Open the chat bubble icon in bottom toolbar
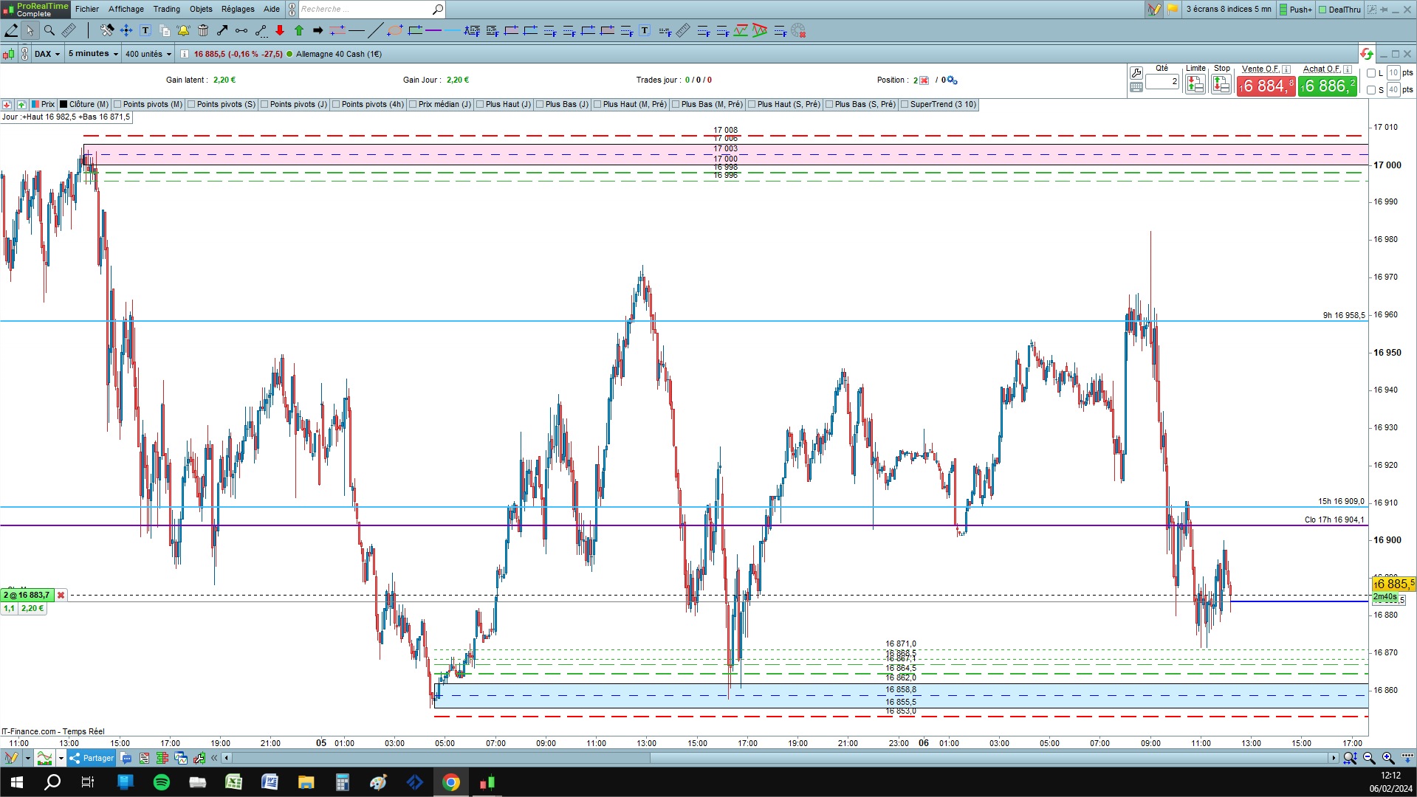This screenshot has height=797, width=1417. point(126,758)
